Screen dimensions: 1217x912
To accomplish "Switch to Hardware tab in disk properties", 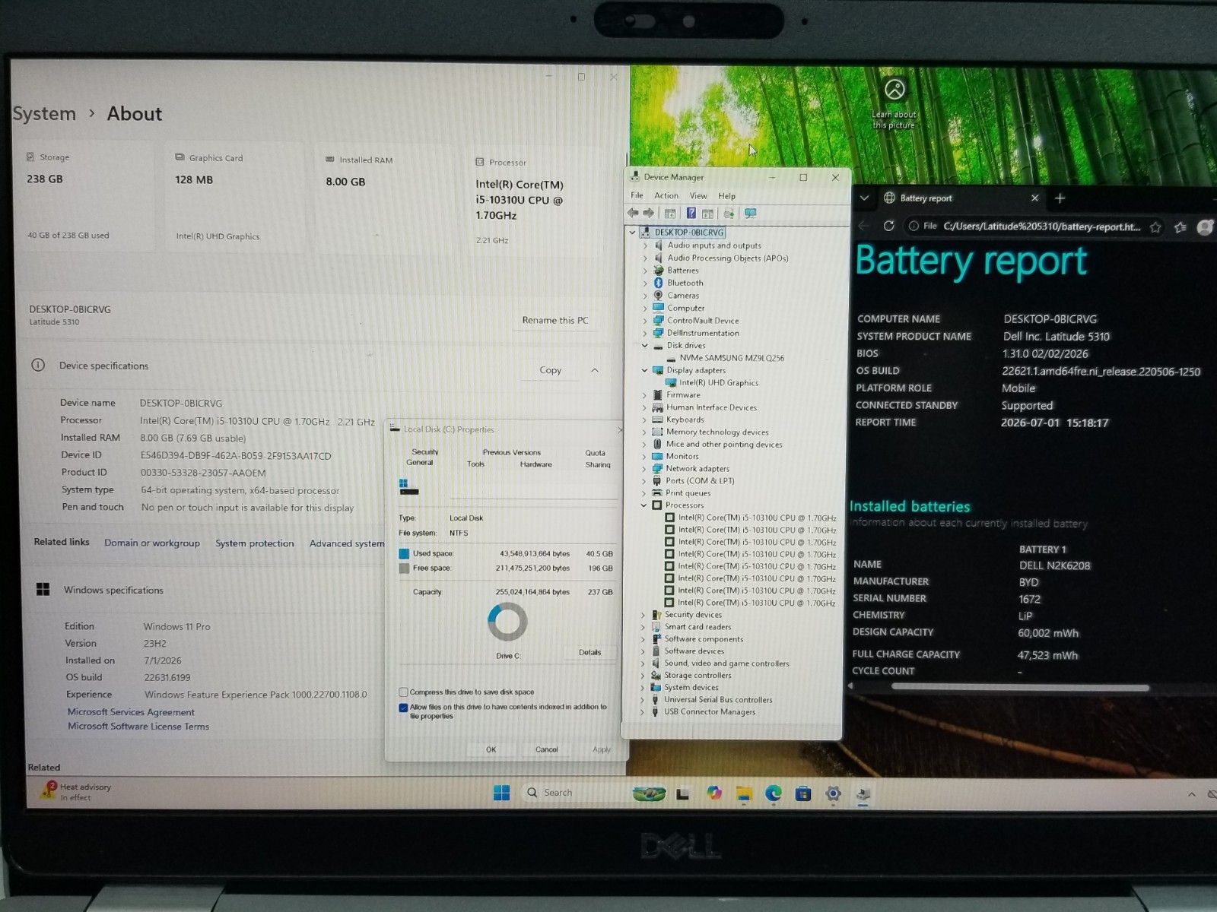I will click(x=536, y=464).
